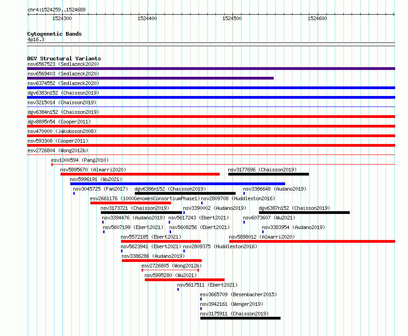Select the nsv5995280 (Wu2021) red bar
The width and height of the screenshot is (408, 336).
pos(185,280)
